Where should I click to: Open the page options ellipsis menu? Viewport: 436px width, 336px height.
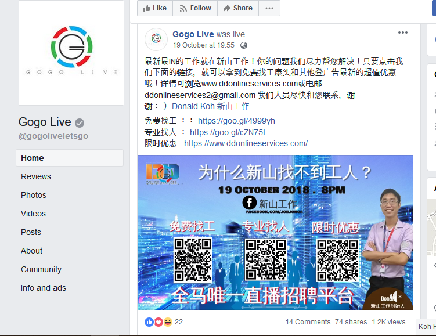(x=269, y=8)
